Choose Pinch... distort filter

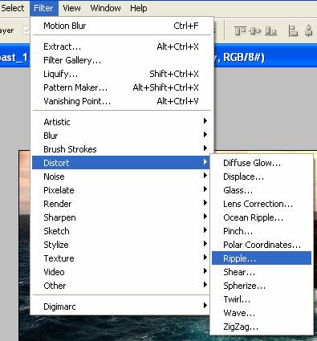(x=262, y=231)
